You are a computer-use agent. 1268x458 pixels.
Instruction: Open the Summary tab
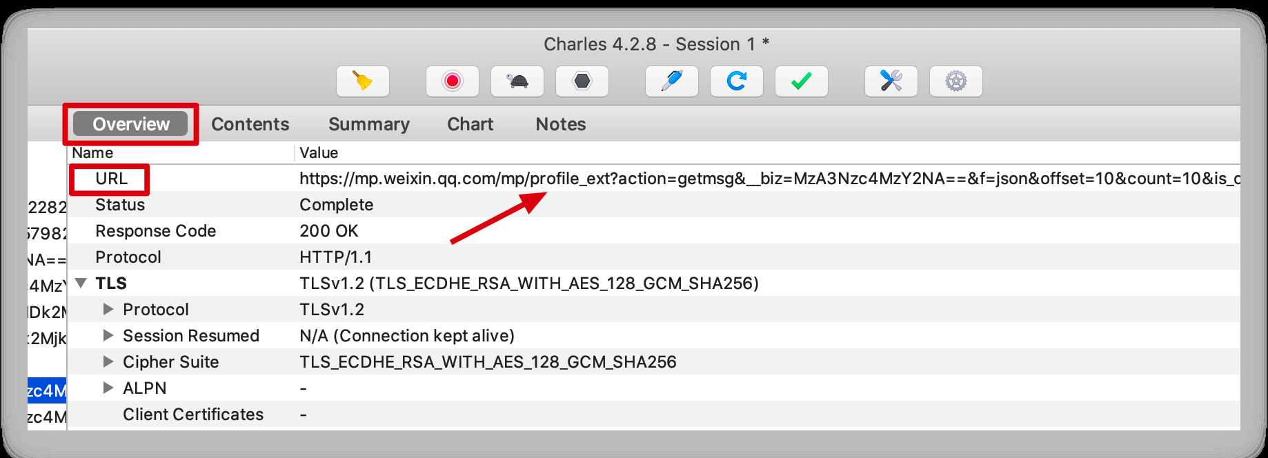click(x=369, y=124)
